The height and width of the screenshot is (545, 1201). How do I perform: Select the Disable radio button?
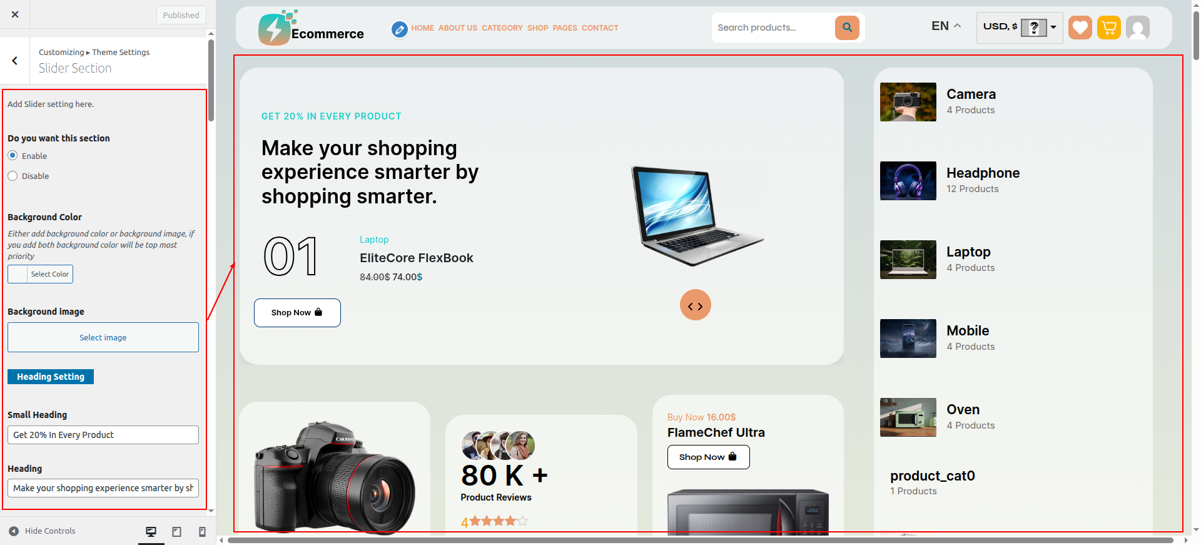(13, 176)
